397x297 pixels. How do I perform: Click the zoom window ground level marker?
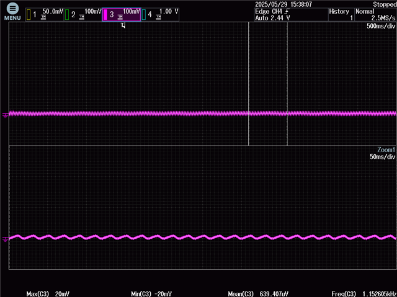point(6,239)
